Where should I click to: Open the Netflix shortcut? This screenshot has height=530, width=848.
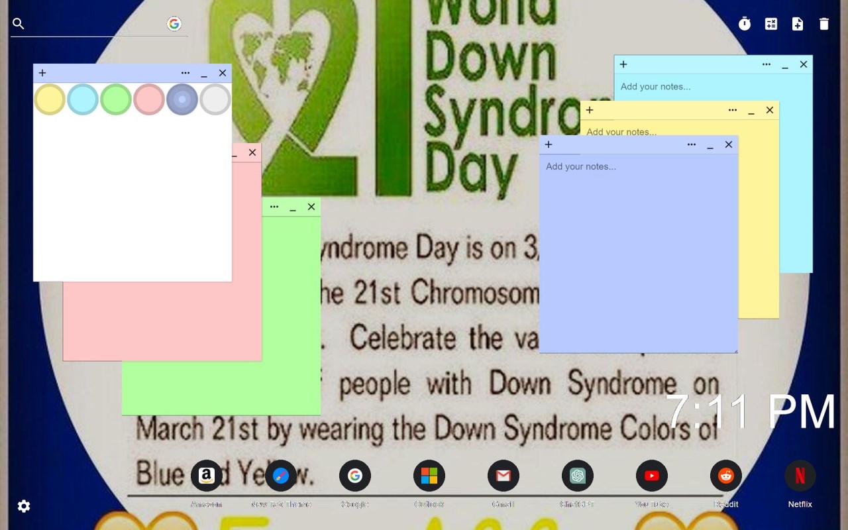point(800,476)
